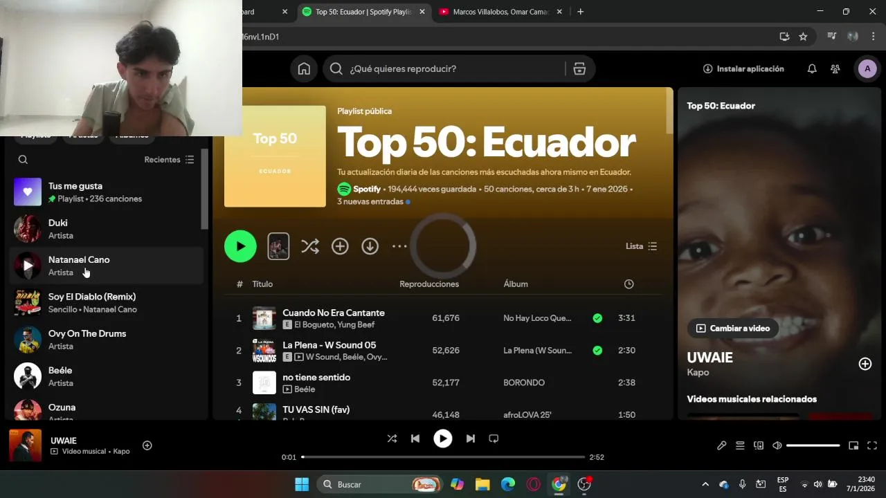Open the Lista view dropdown

click(642, 246)
